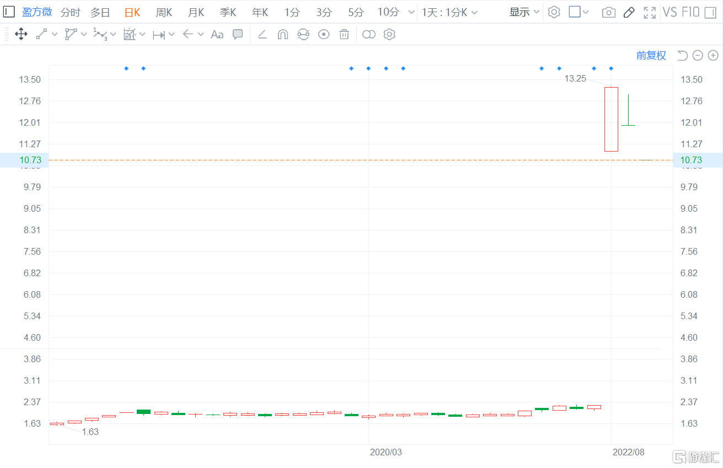Zoom in chart with plus button

pos(713,55)
